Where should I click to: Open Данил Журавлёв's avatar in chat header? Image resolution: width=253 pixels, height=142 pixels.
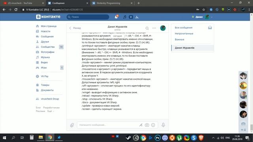tap(163, 28)
